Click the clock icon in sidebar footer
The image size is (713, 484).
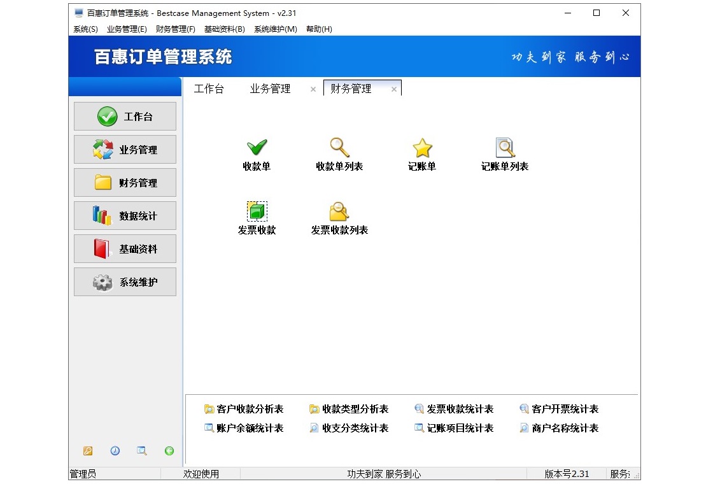(115, 451)
